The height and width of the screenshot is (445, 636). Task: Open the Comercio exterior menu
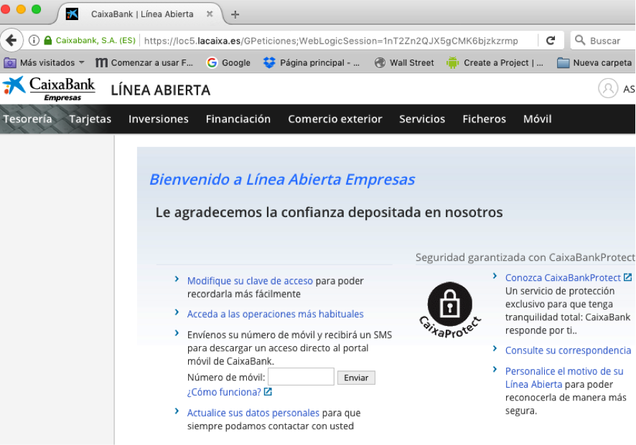(x=335, y=119)
